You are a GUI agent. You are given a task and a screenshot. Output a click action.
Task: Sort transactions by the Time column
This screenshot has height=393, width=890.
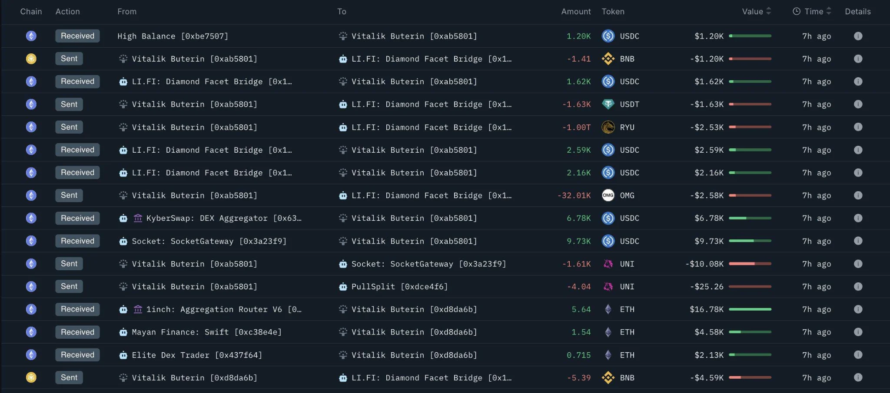[x=812, y=11]
